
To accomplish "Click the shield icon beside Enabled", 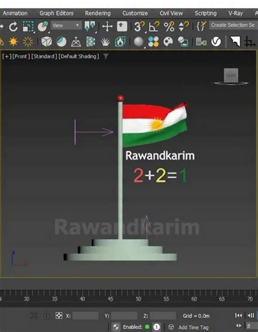I will (x=116, y=327).
